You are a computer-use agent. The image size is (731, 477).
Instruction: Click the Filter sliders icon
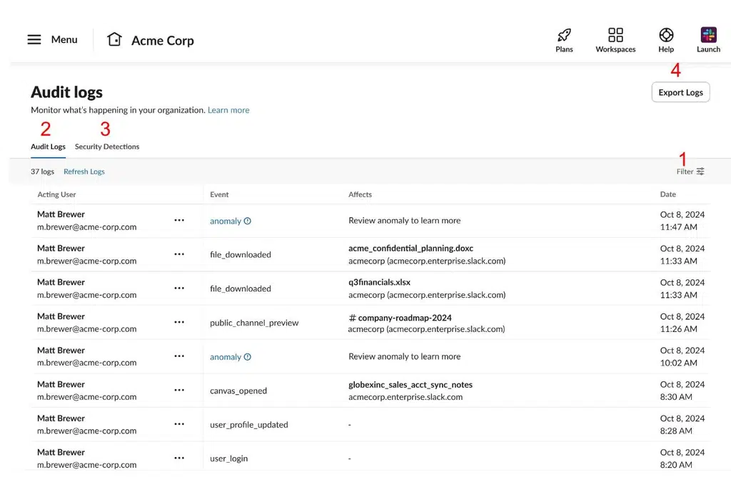700,171
